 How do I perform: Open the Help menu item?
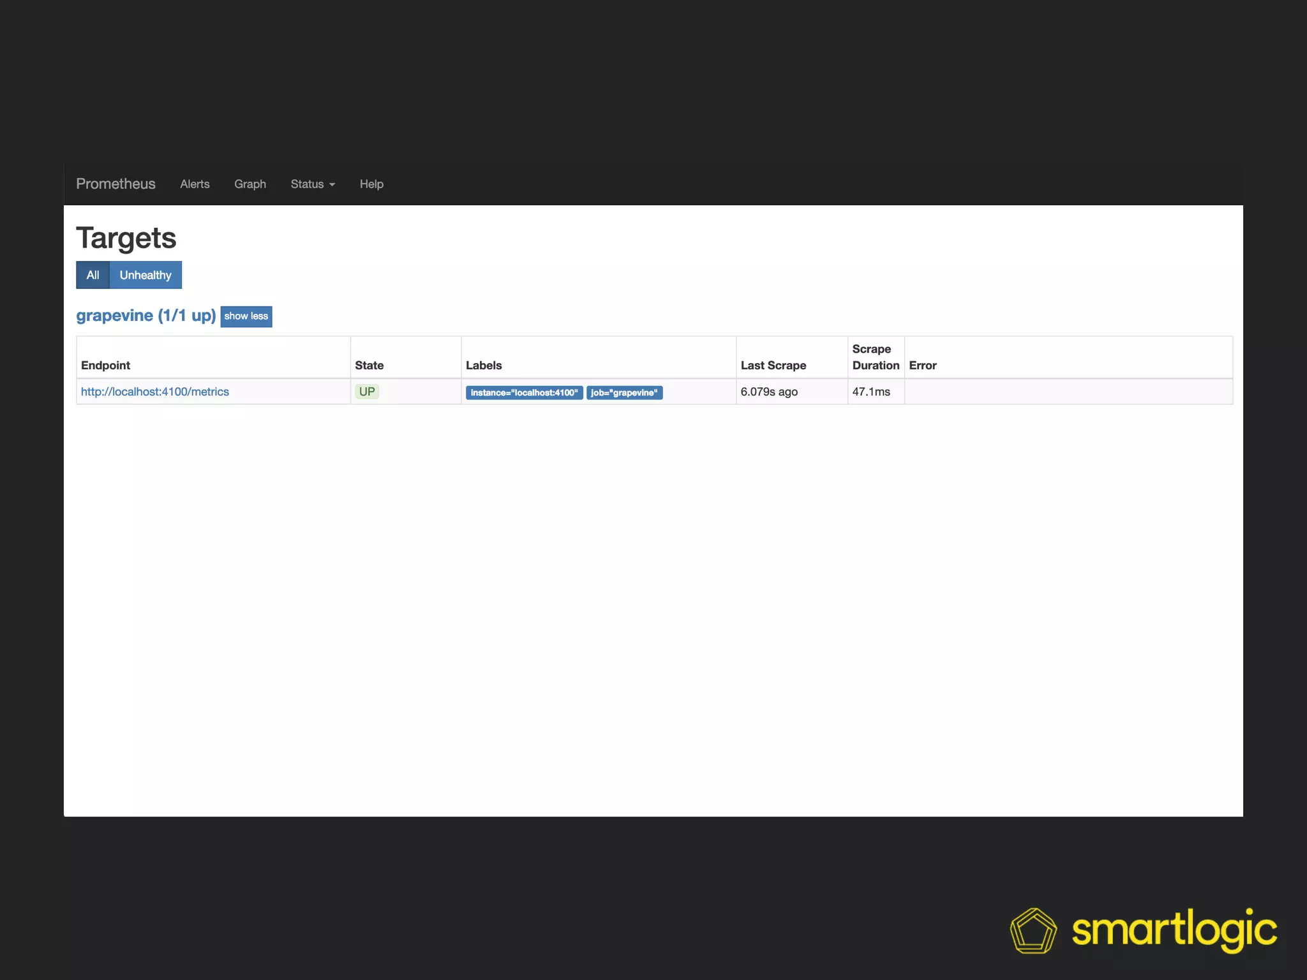pos(371,184)
